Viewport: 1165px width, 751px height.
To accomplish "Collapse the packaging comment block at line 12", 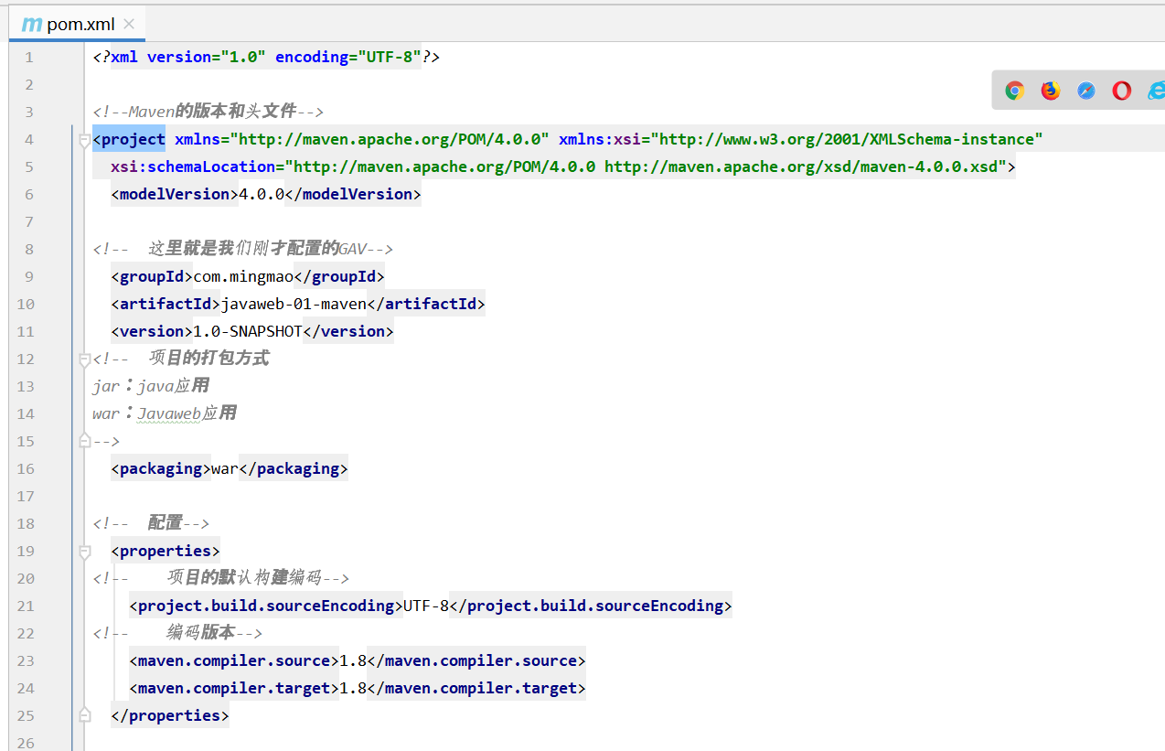I will 85,359.
